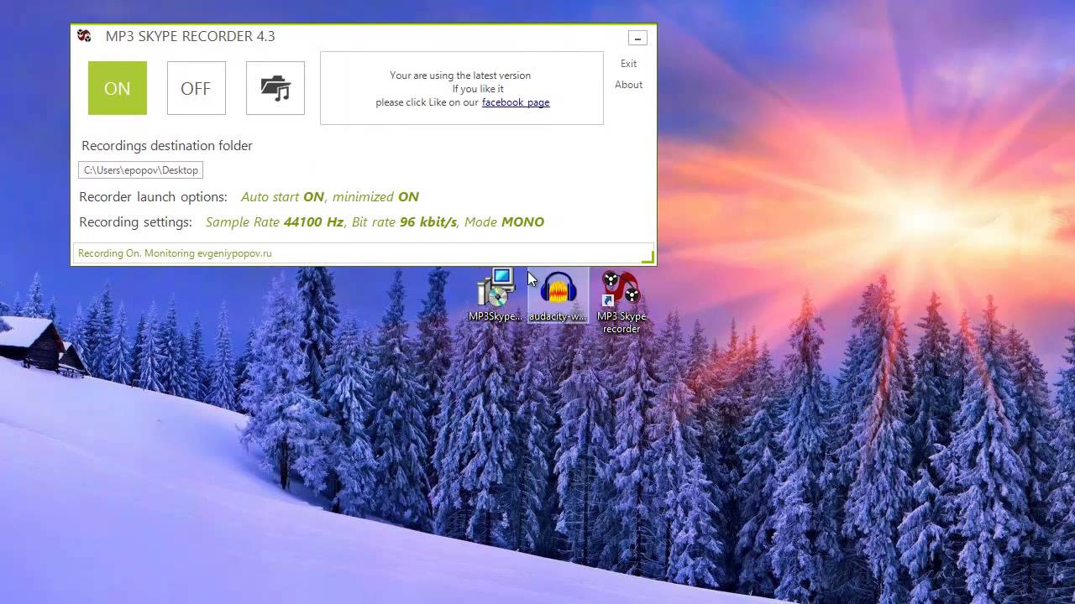
Task: Open the facebook page link
Action: 516,102
